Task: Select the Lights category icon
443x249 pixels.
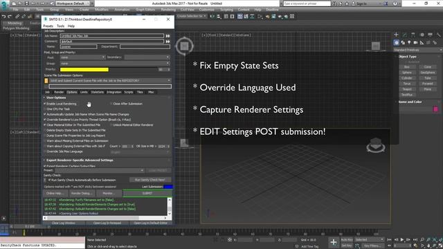Action: point(409,43)
